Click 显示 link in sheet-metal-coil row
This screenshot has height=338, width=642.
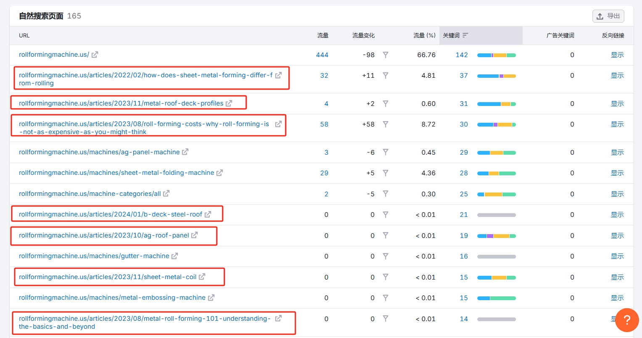[x=617, y=277]
